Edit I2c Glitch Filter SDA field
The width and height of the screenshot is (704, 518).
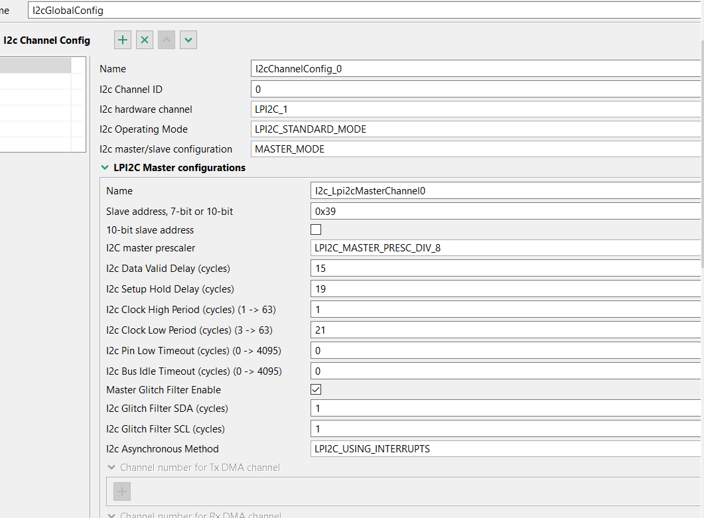[506, 409]
